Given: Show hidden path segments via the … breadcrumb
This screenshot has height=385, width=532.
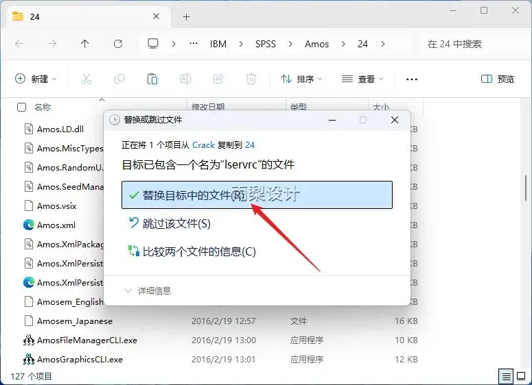Looking at the screenshot, I should pyautogui.click(x=194, y=43).
